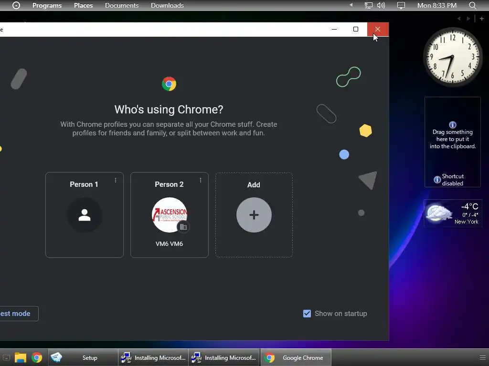This screenshot has width=489, height=366.
Task: Open the Places menu in top panel
Action: pyautogui.click(x=83, y=5)
